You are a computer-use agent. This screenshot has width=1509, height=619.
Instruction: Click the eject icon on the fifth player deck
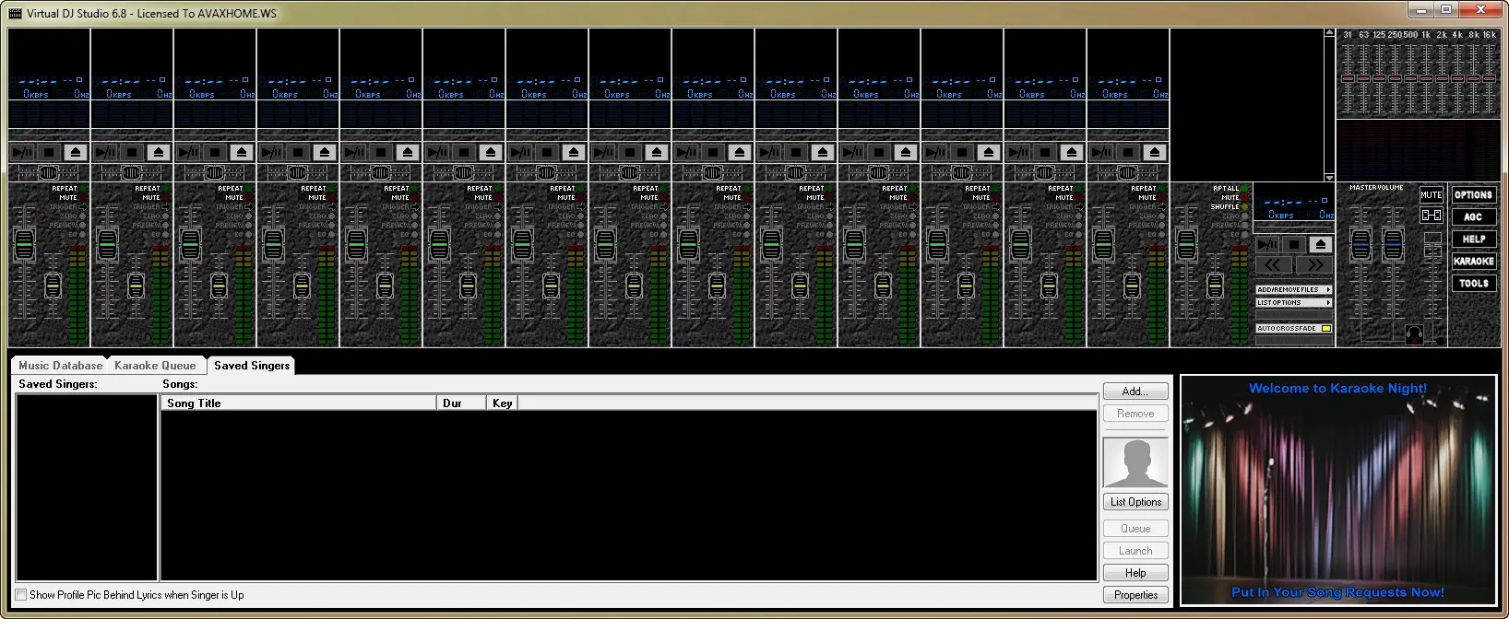click(408, 152)
